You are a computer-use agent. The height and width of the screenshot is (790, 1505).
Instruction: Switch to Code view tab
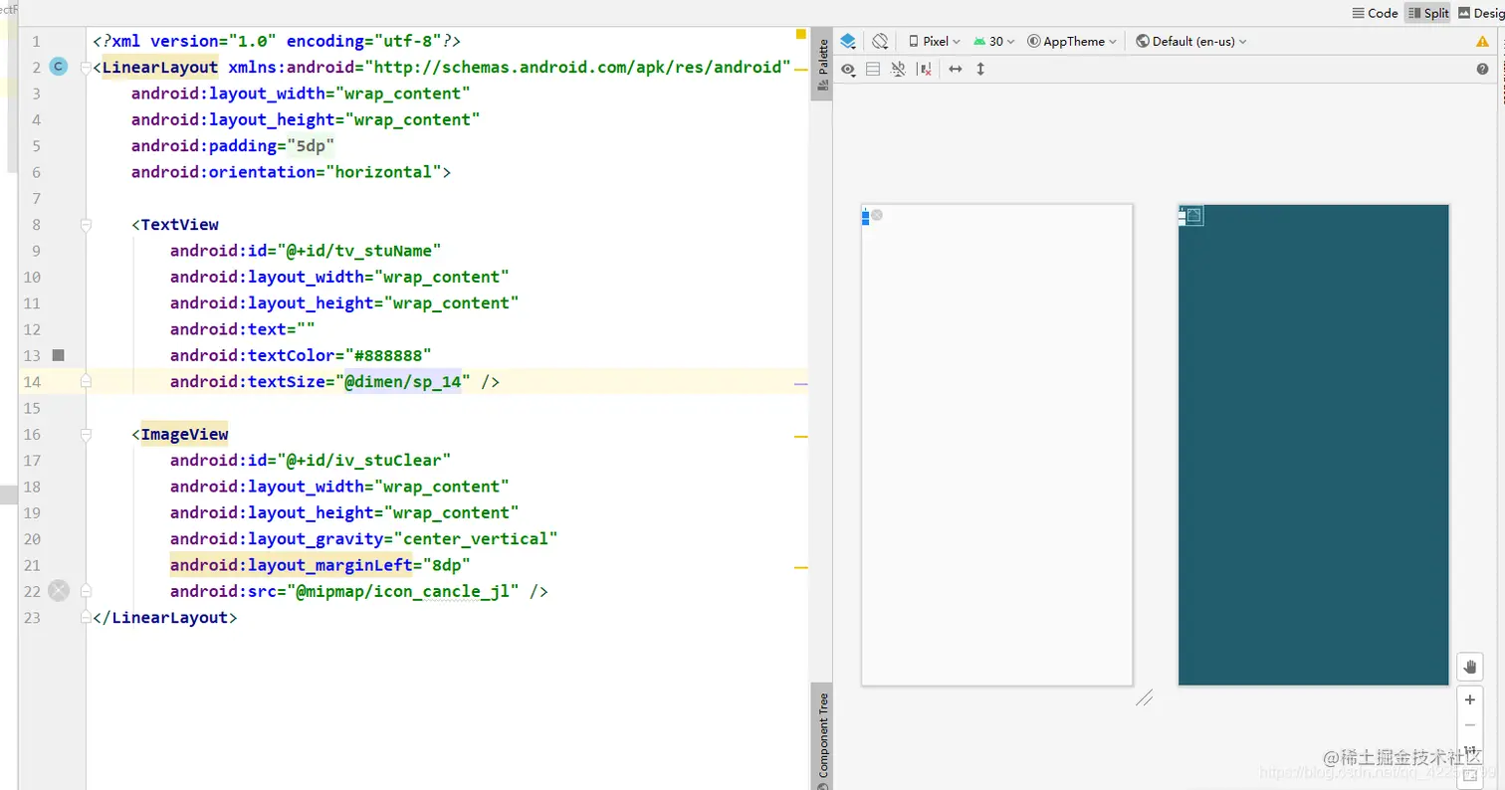point(1375,13)
